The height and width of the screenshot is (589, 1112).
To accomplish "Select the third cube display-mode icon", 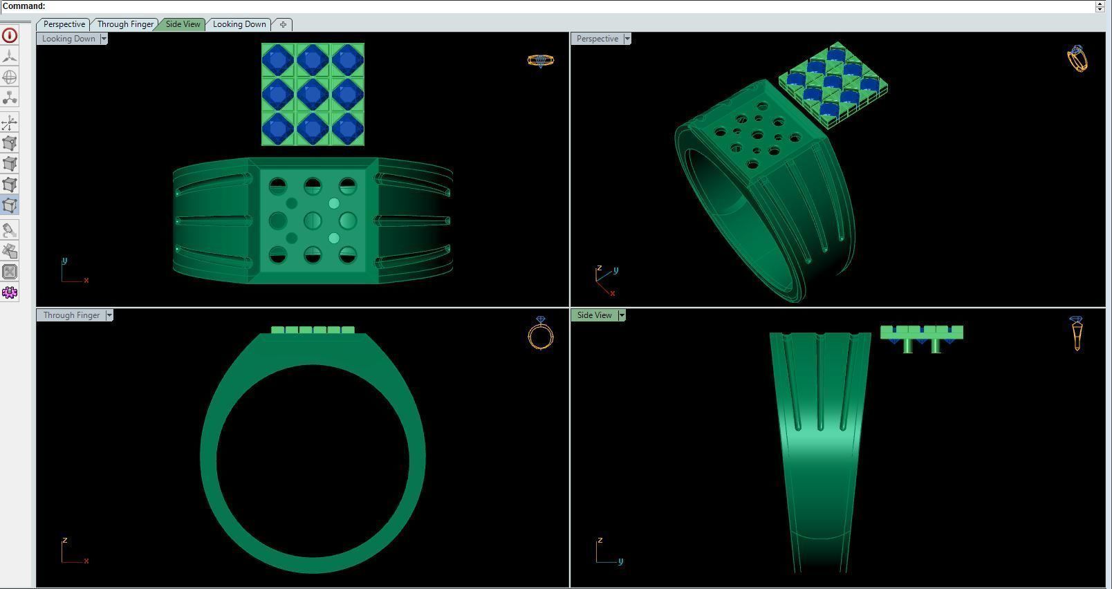I will coord(10,185).
